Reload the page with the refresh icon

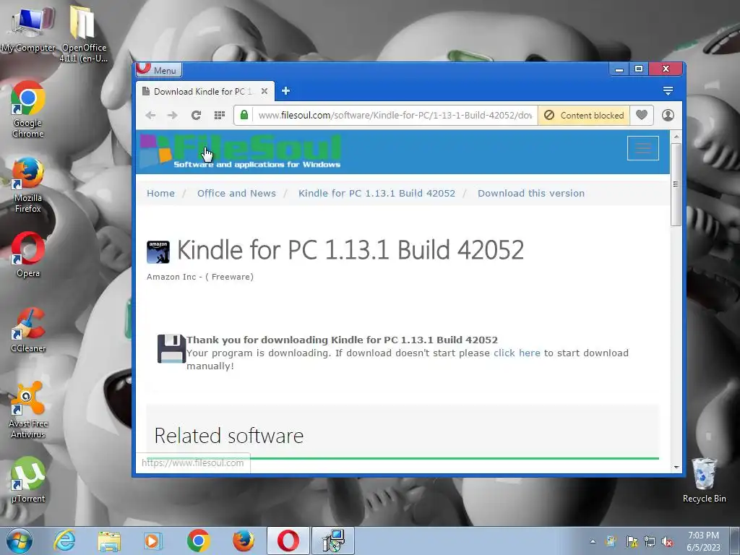coord(196,115)
